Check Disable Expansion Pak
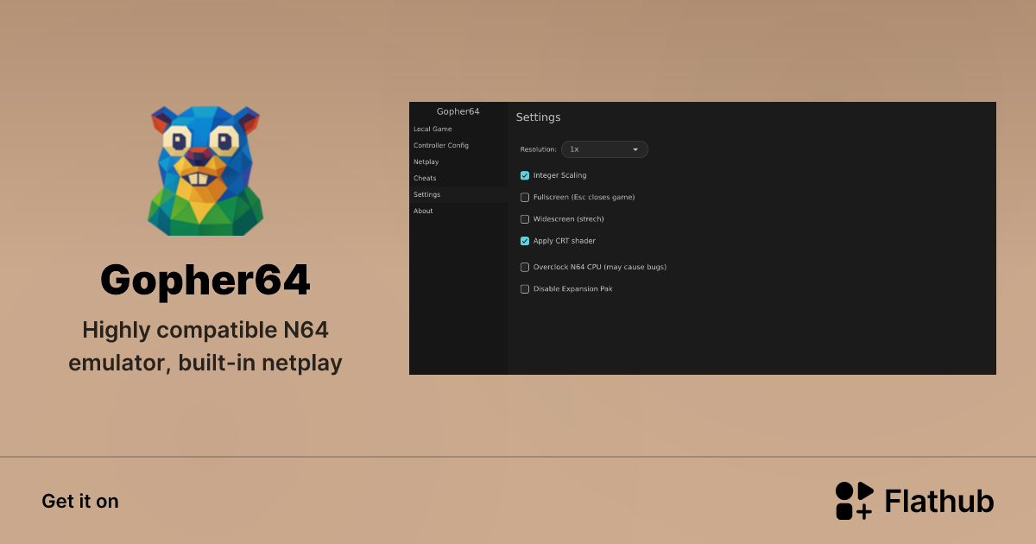Viewport: 1036px width, 544px height. click(x=525, y=288)
